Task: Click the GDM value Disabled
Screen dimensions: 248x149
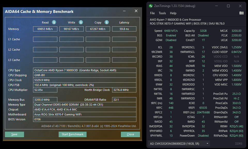Action: pos(171,40)
